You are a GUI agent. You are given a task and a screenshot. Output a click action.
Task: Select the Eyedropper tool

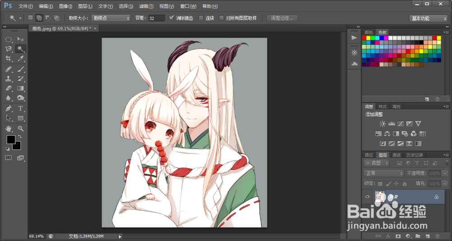click(20, 59)
